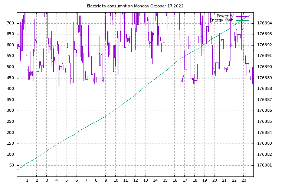This screenshot has height=185, width=285.
Task: Click the right axis label 176389
Action: pos(265,78)
